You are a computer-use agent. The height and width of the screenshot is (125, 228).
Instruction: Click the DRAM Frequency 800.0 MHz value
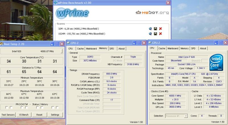point(111,74)
